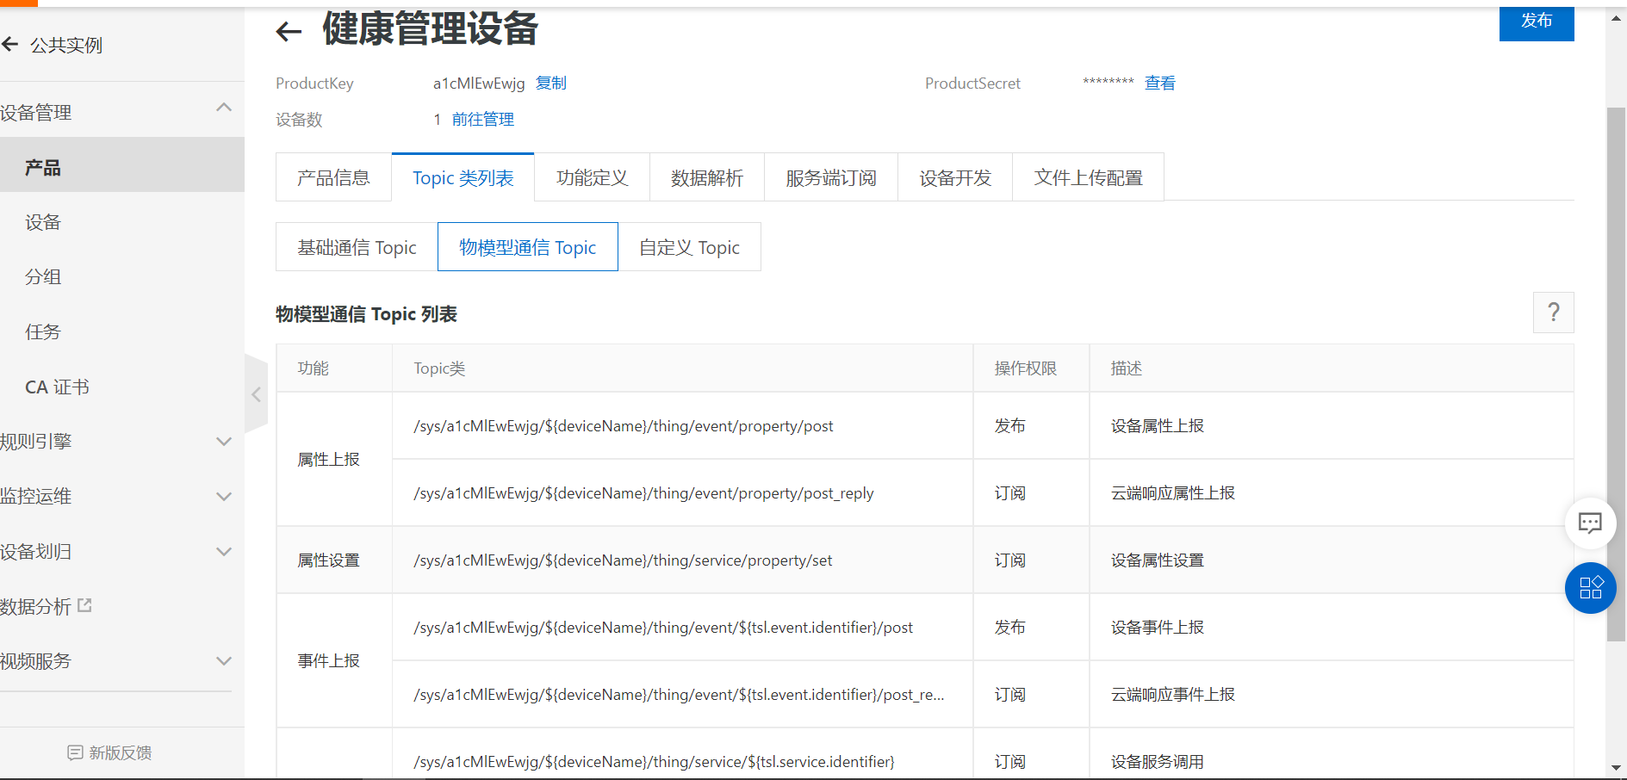1627x780 pixels.
Task: Click the truncated topic ending in post_re...
Action: tap(679, 695)
